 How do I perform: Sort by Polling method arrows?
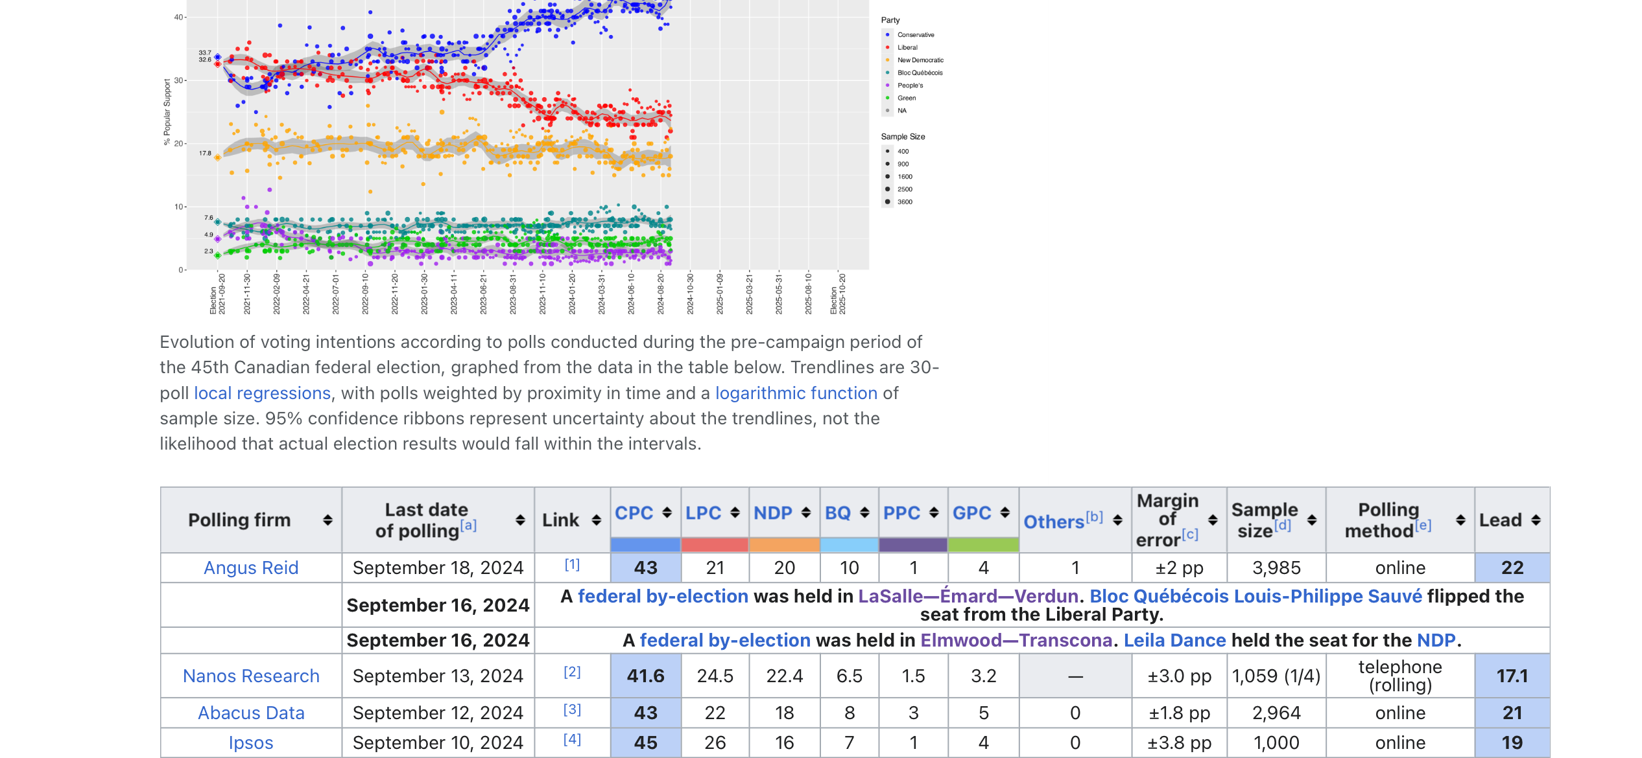point(1460,520)
